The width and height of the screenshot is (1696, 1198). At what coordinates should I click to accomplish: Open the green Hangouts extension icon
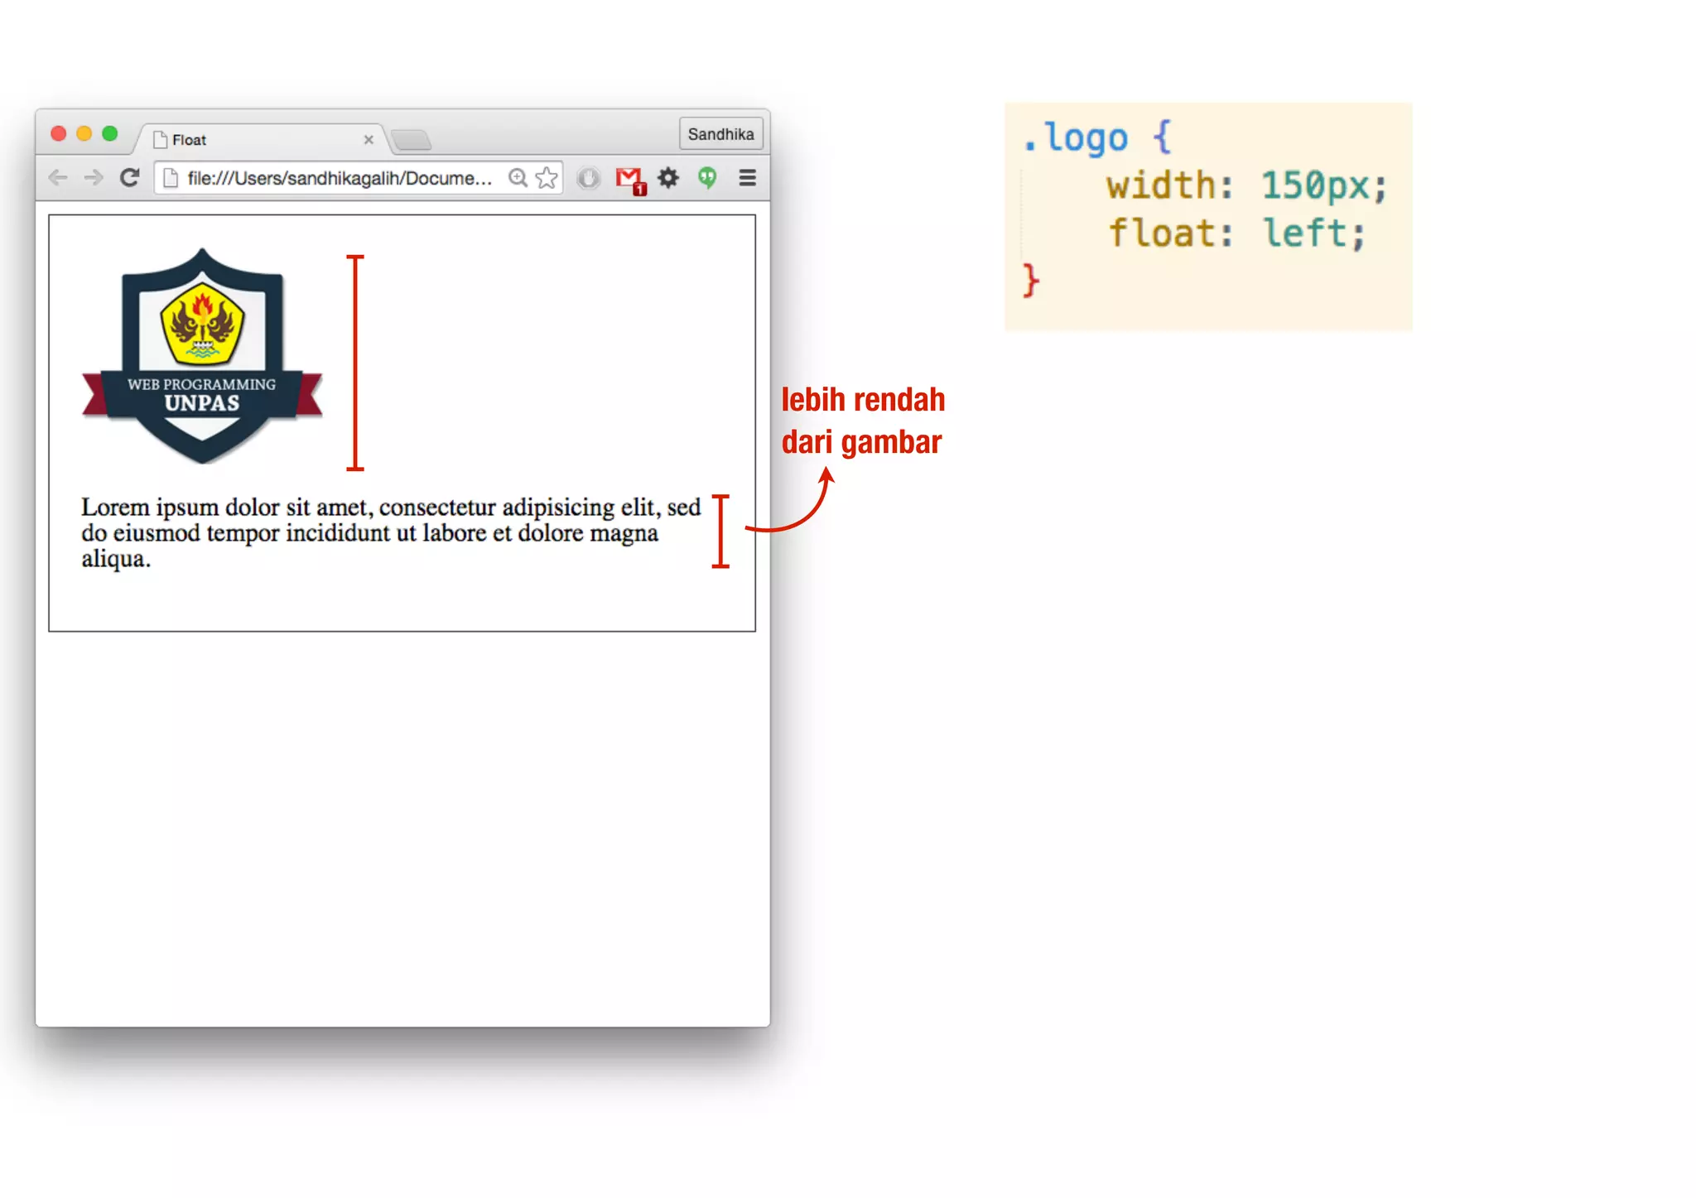click(707, 178)
